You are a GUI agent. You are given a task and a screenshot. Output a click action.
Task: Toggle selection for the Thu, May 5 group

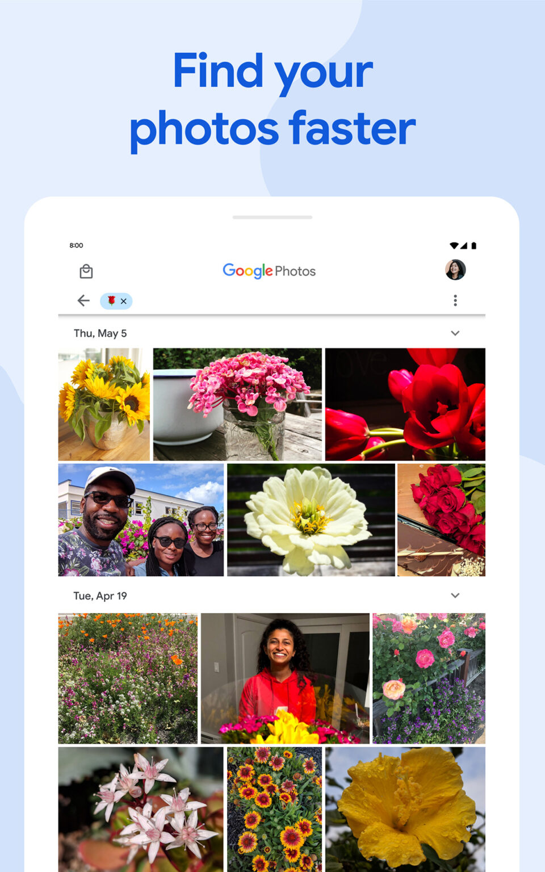[455, 333]
